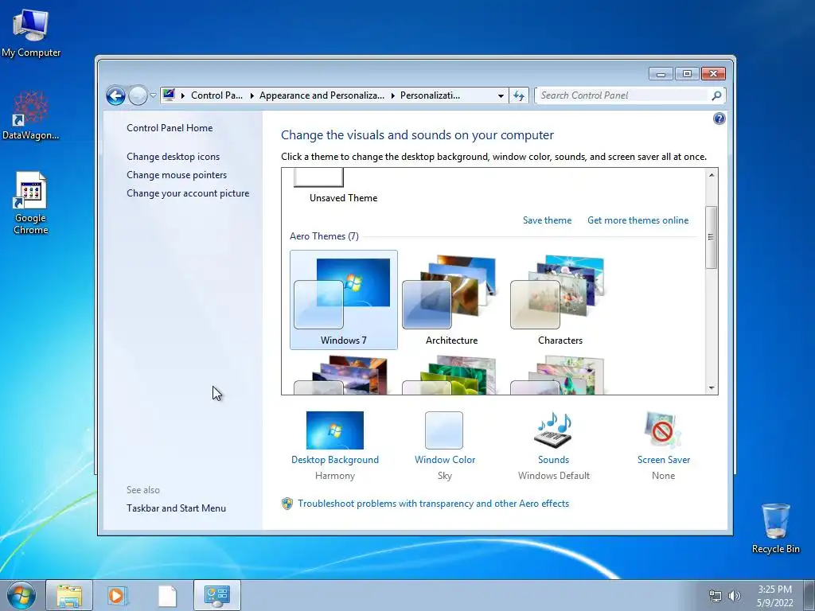Select the Characters theme
Screen dimensions: 815x611
(x=560, y=300)
